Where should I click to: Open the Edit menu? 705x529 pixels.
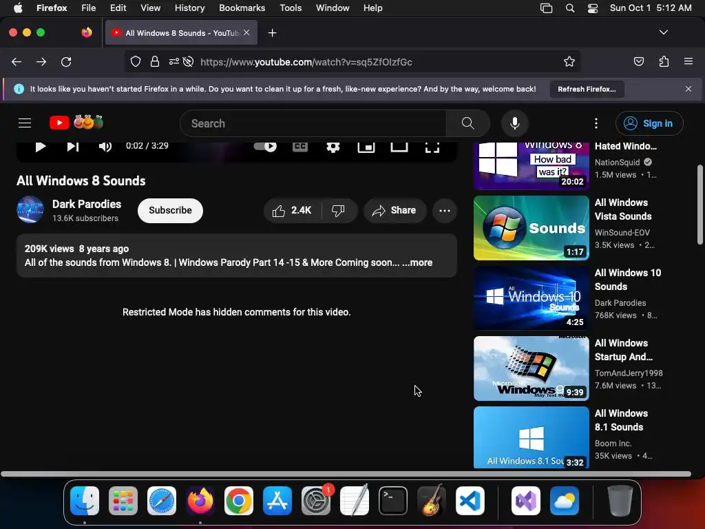(118, 8)
